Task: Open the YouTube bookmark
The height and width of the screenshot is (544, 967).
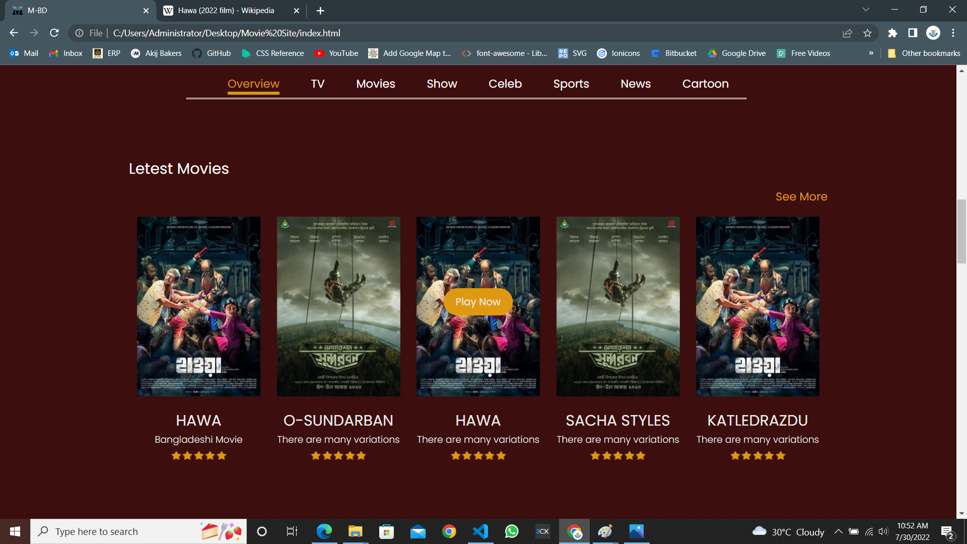Action: (x=336, y=53)
